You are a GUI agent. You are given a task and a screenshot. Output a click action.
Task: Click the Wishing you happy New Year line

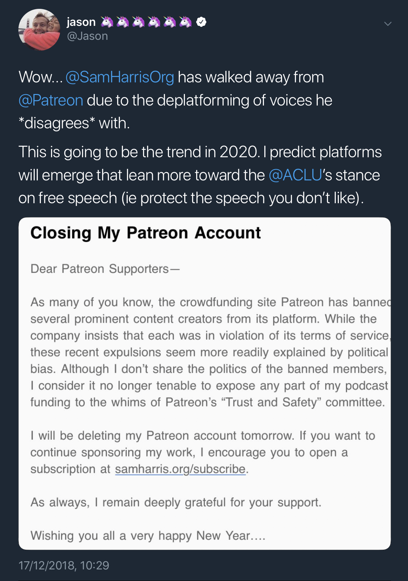point(148,536)
